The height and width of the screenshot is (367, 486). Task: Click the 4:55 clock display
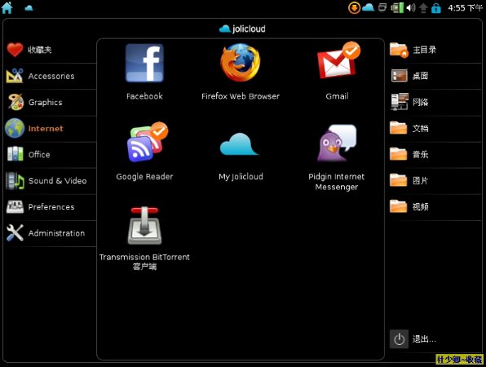click(466, 8)
